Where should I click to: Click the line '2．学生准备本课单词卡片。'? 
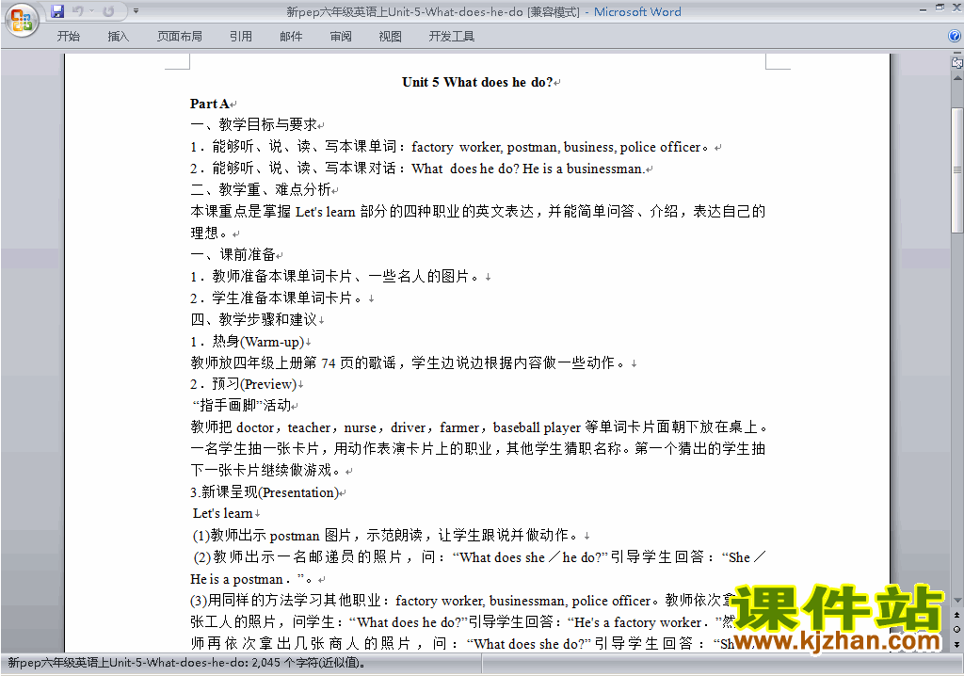click(277, 298)
